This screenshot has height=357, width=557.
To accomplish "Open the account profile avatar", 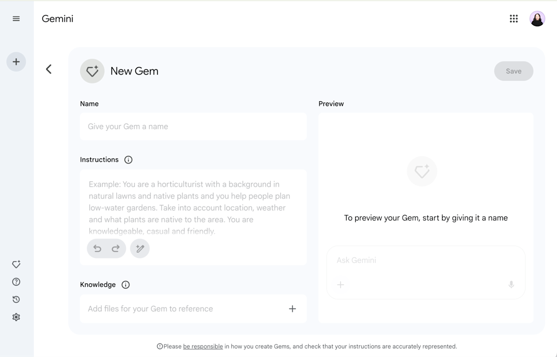I will coord(537,19).
